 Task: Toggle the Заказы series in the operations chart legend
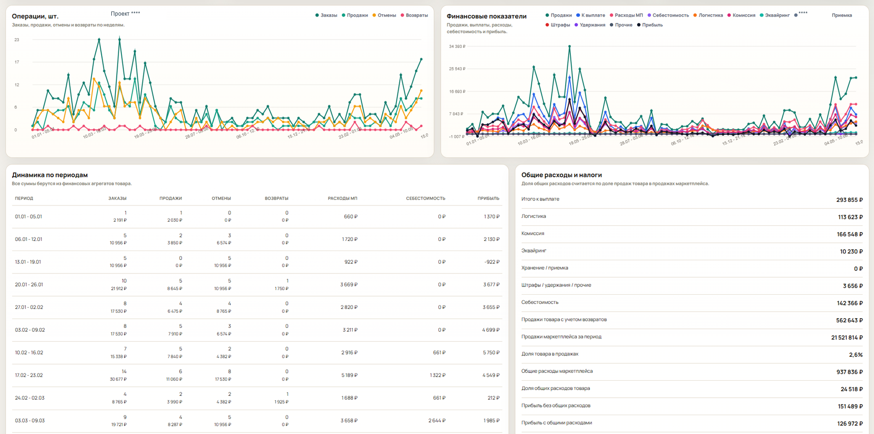[x=326, y=15]
